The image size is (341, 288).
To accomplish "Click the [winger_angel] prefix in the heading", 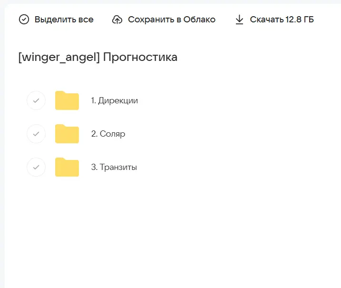I will coord(58,58).
